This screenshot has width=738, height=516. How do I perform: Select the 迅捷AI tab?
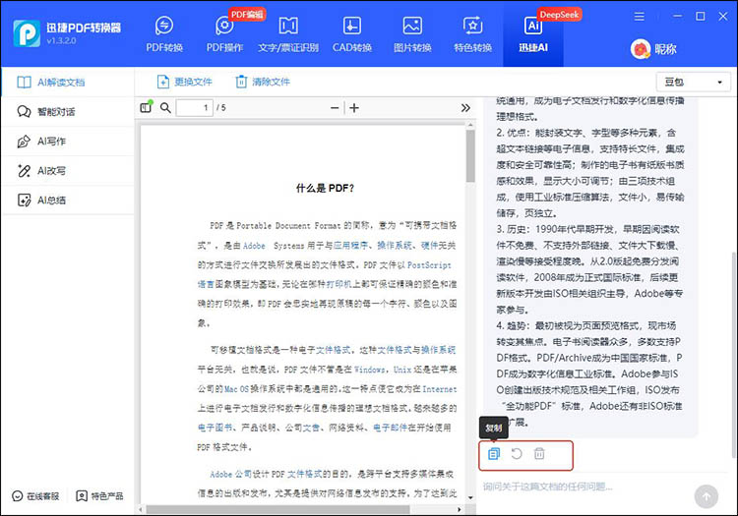(533, 33)
